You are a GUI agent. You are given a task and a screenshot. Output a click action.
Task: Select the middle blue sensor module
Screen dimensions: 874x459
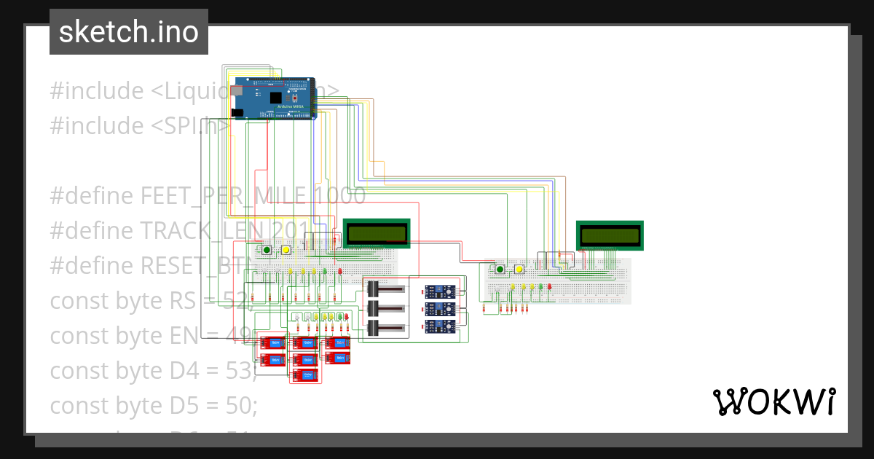pos(440,310)
